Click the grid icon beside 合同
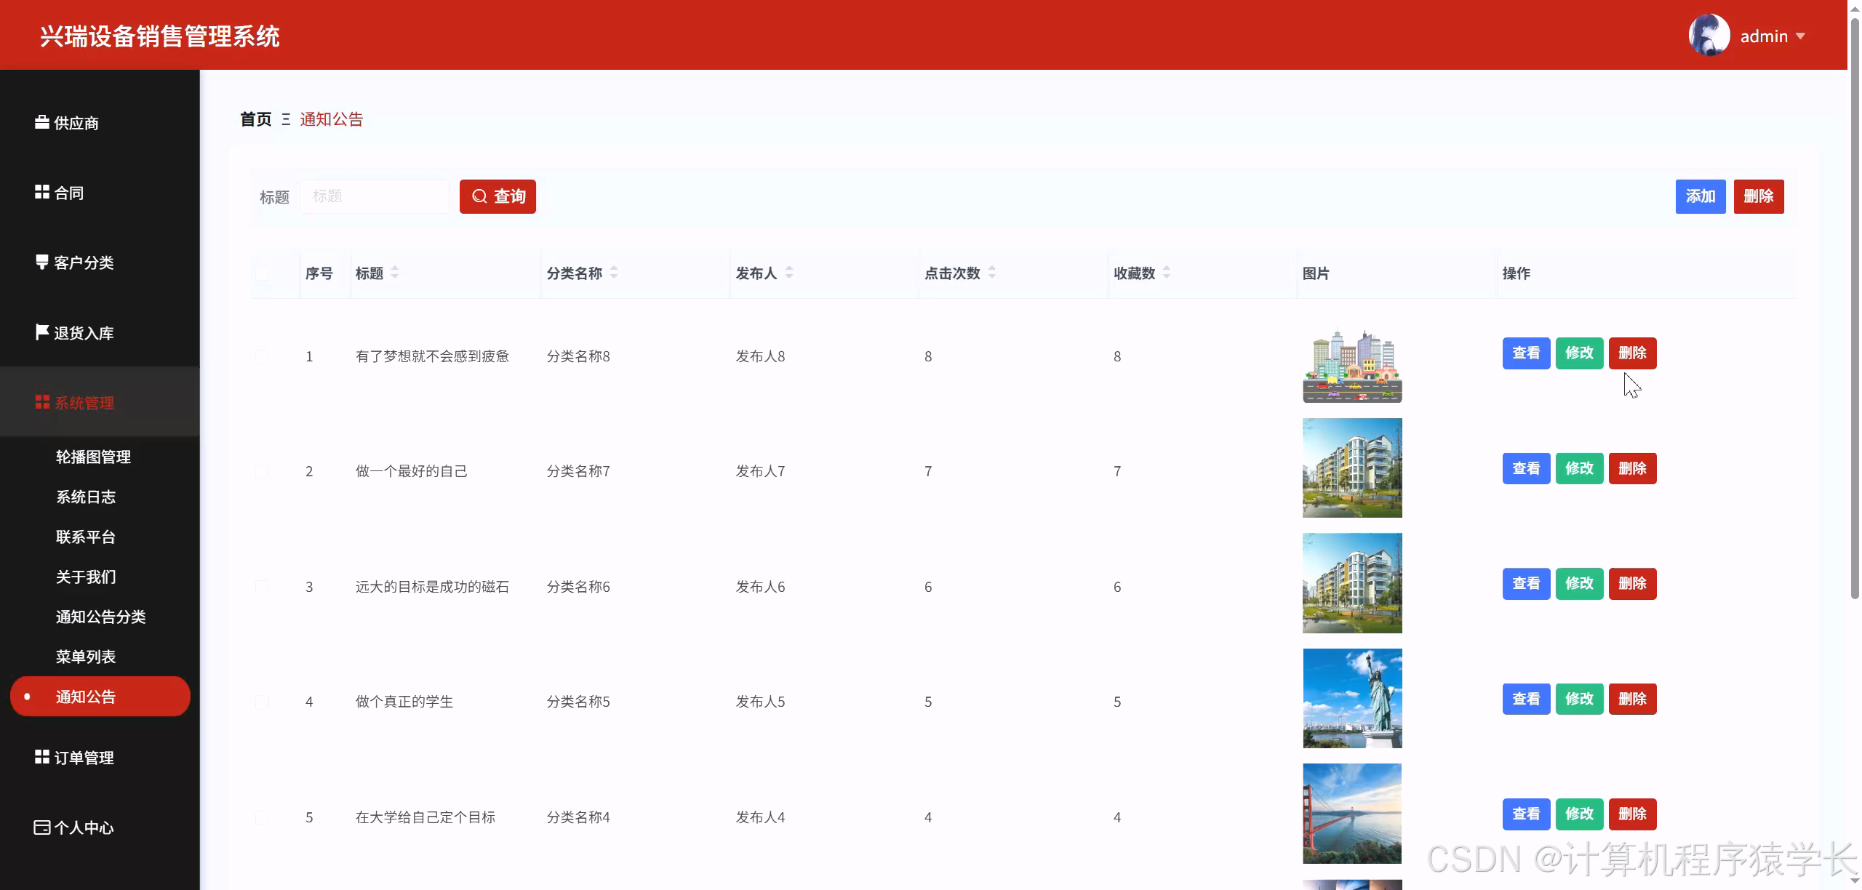This screenshot has width=1862, height=890. 42,192
